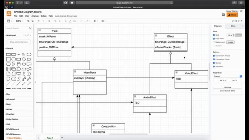Open the insert plus dropdown
The image size is (249, 140).
pos(96,21)
